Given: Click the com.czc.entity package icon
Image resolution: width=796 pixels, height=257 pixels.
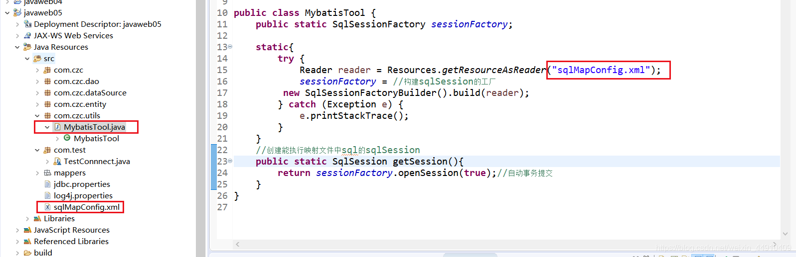Looking at the screenshot, I should 47,104.
